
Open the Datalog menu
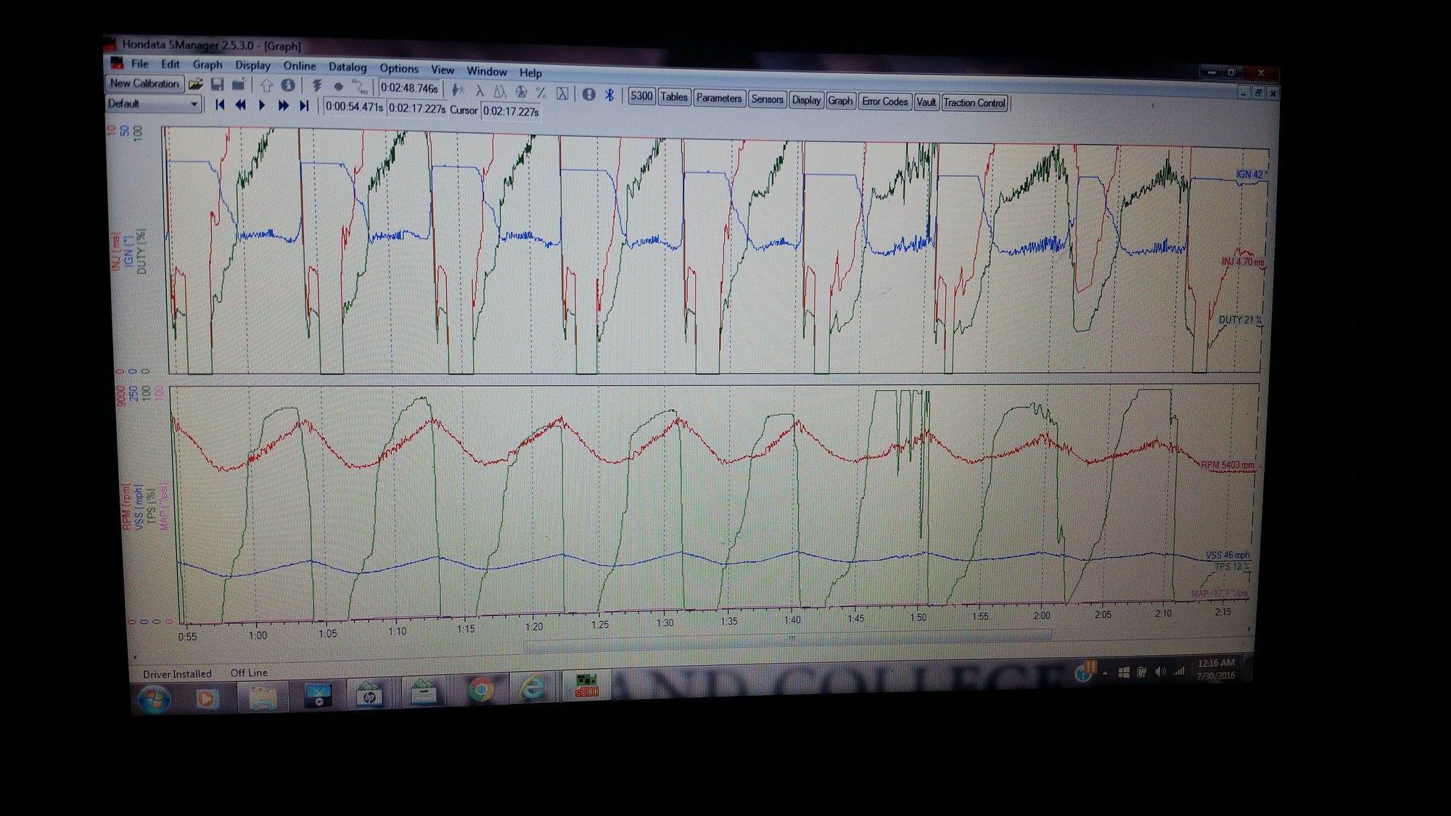[x=348, y=67]
